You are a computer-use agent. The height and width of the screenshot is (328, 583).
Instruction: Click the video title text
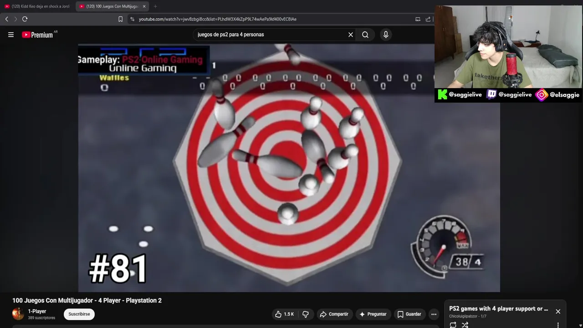point(87,301)
